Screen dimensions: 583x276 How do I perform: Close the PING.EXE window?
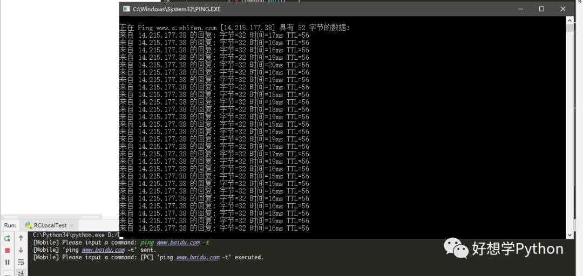pos(563,9)
